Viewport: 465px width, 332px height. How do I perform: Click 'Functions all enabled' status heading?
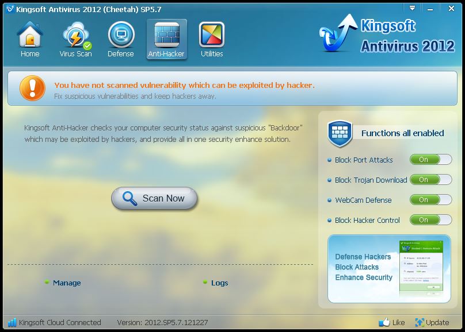[x=402, y=133]
